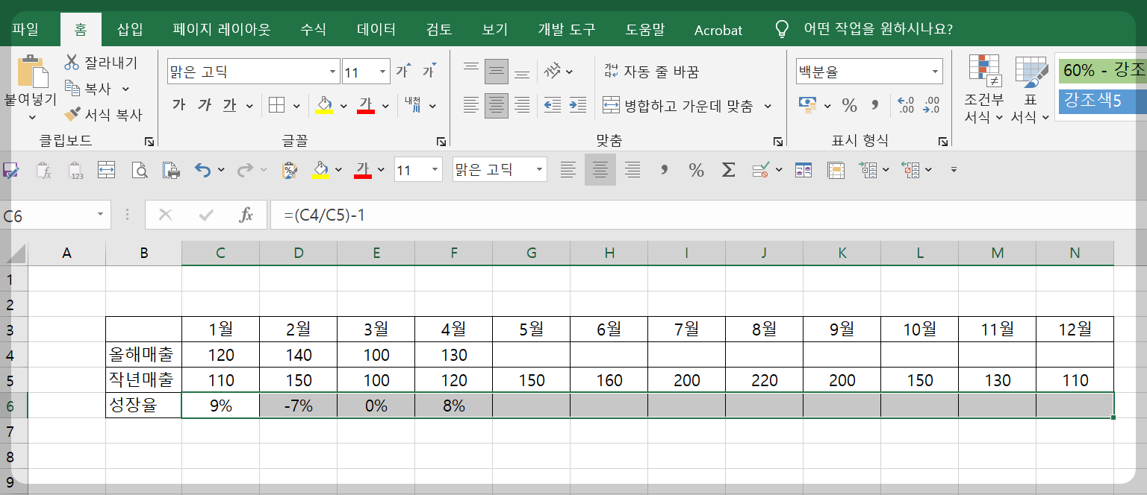Click print preview icon in quick access toolbar
Image resolution: width=1147 pixels, height=495 pixels.
point(140,170)
